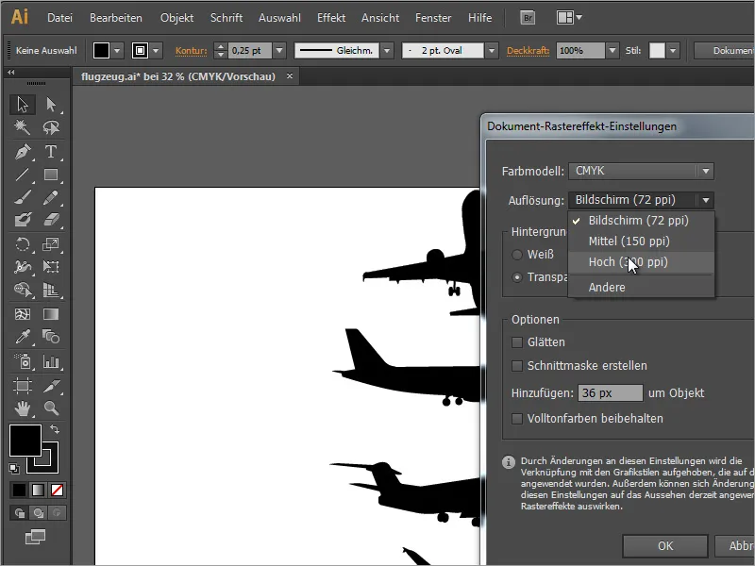The width and height of the screenshot is (755, 566).
Task: Select the Blob Brush tool
Action: coord(22,220)
